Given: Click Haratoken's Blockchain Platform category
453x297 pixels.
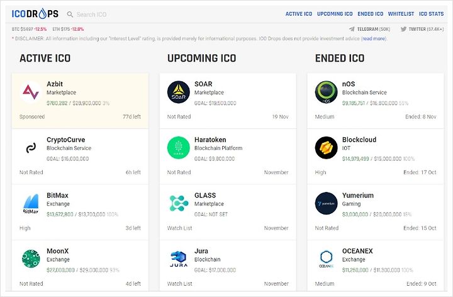Looking at the screenshot, I should point(218,148).
